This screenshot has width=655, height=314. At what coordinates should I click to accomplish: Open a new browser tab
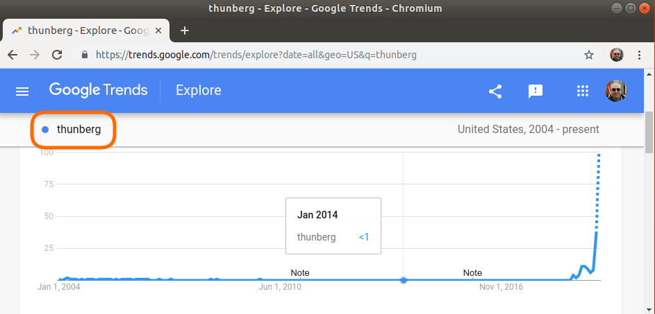(x=185, y=30)
